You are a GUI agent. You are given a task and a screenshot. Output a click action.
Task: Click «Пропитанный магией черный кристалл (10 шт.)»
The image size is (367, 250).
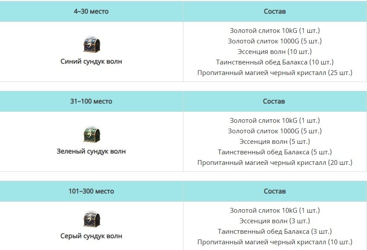coord(275,242)
